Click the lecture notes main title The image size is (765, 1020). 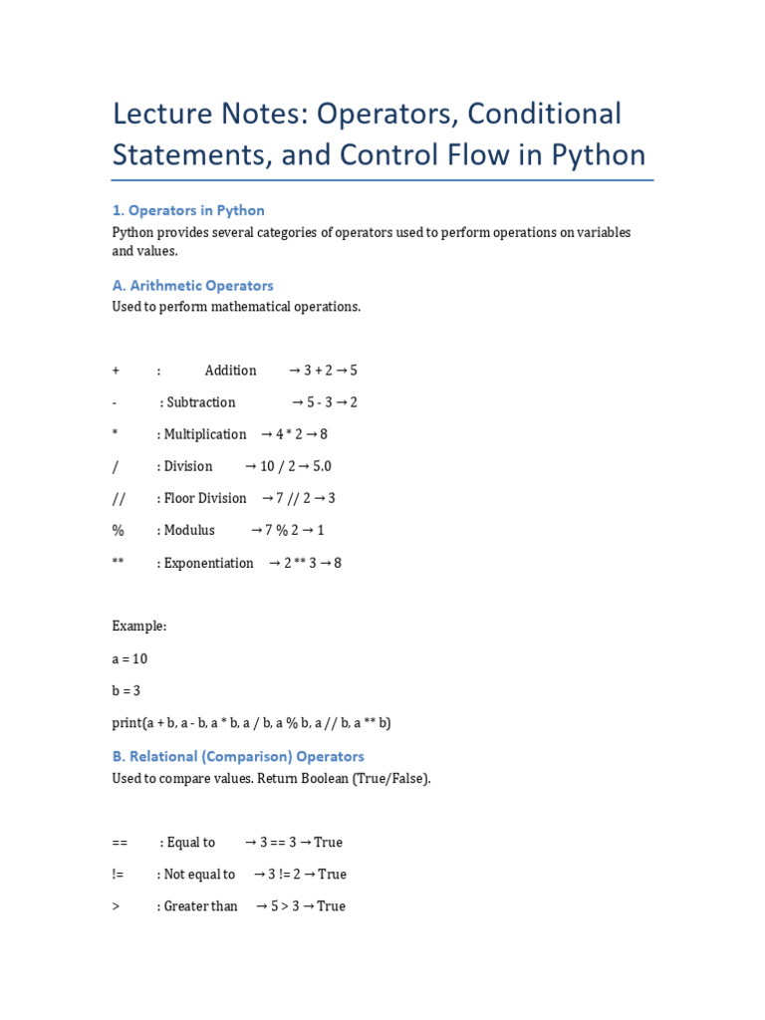tap(380, 134)
